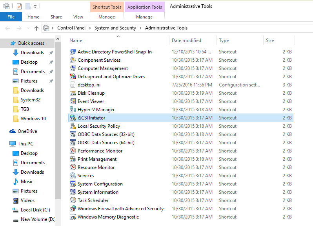Sort files by Name column header
Image resolution: width=313 pixels, height=226 pixels.
coord(118,40)
